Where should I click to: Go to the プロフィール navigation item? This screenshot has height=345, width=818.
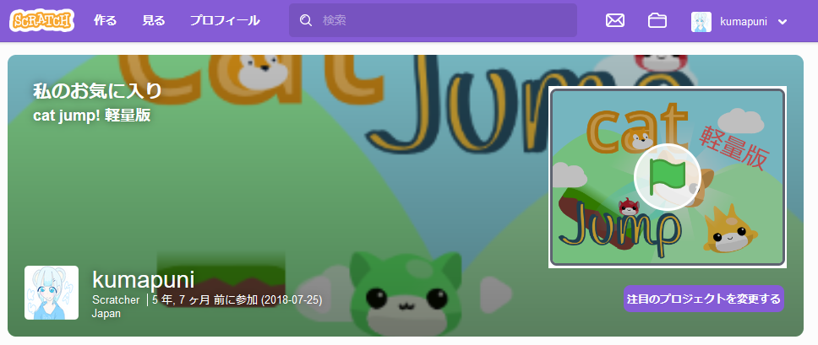point(224,21)
